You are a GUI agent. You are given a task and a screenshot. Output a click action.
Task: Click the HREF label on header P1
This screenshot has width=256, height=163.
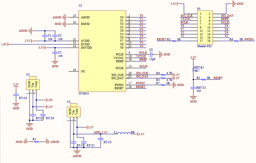[x=225, y=19]
